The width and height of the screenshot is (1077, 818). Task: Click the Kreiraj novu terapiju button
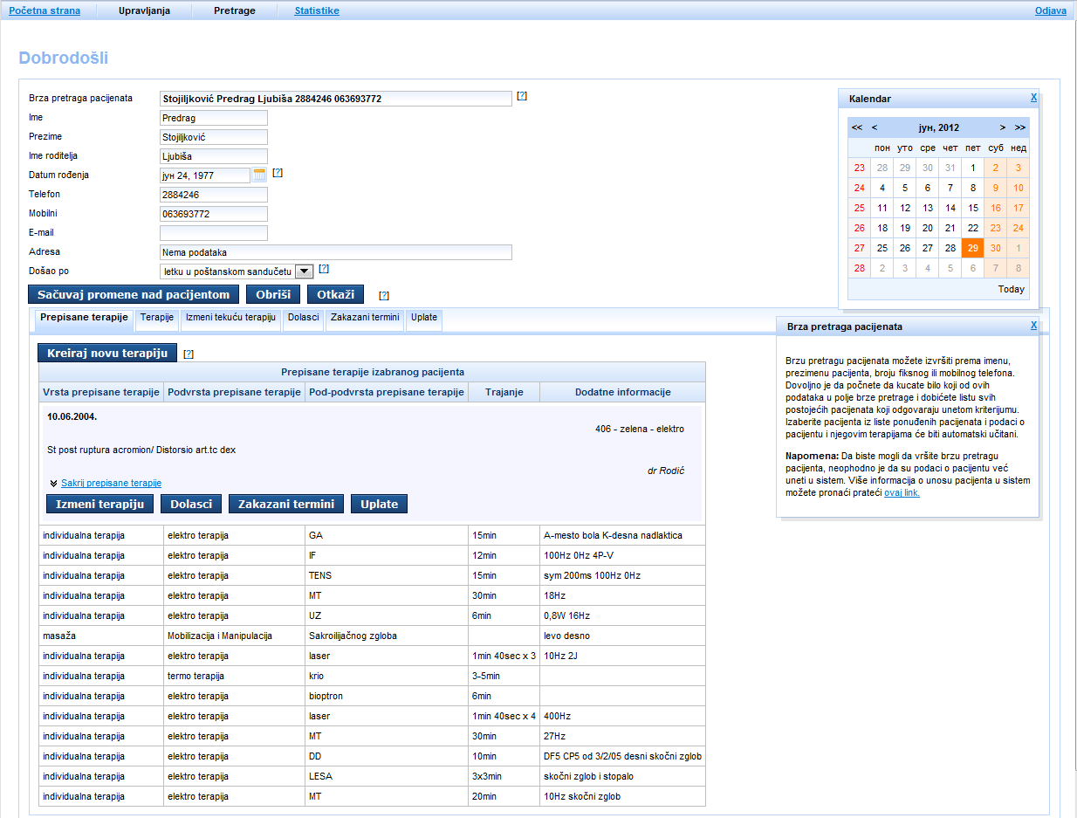point(107,353)
